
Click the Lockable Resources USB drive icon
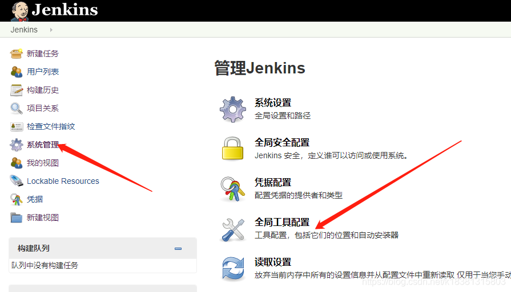coord(17,181)
